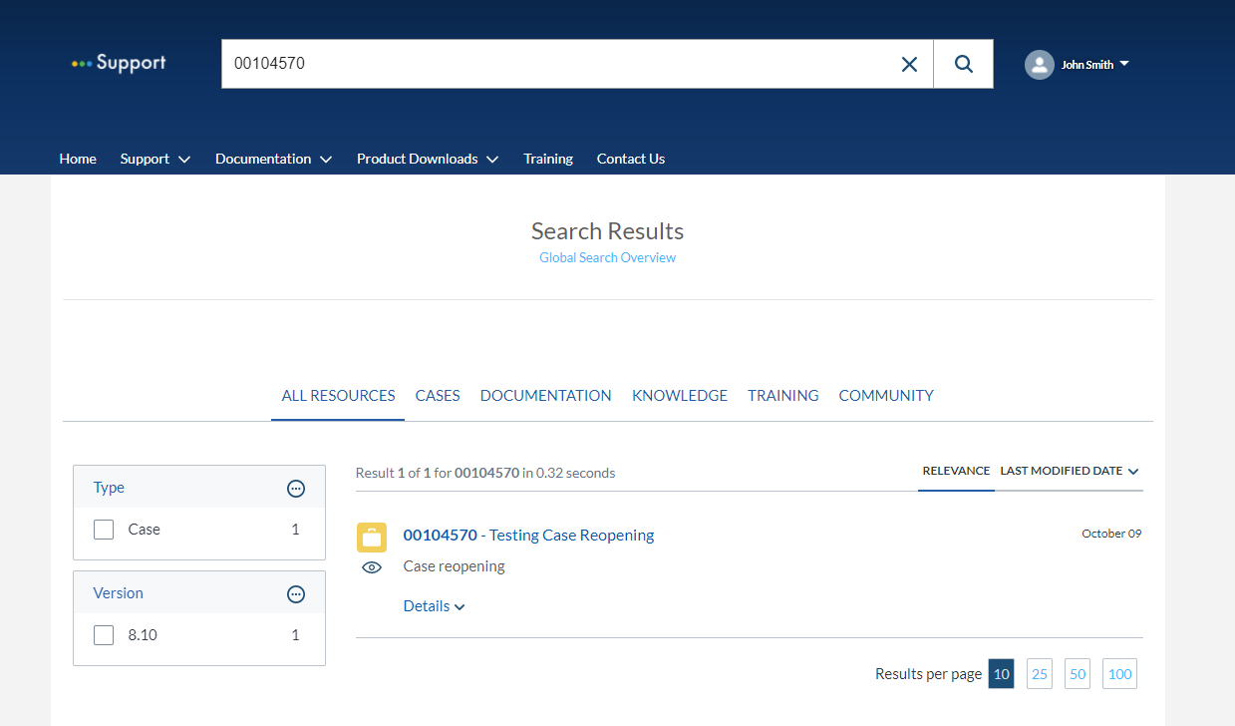
Task: Clear the search box with X icon
Action: (909, 64)
